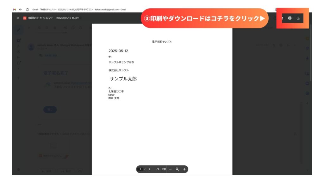Click the 電子契約サンプル heading text
This screenshot has width=324, height=182.
[x=162, y=42]
